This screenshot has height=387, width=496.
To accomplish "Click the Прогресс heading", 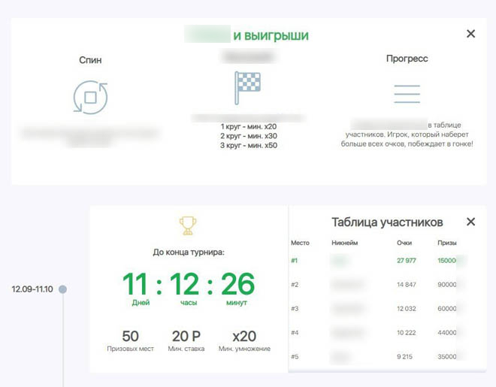I will point(407,59).
